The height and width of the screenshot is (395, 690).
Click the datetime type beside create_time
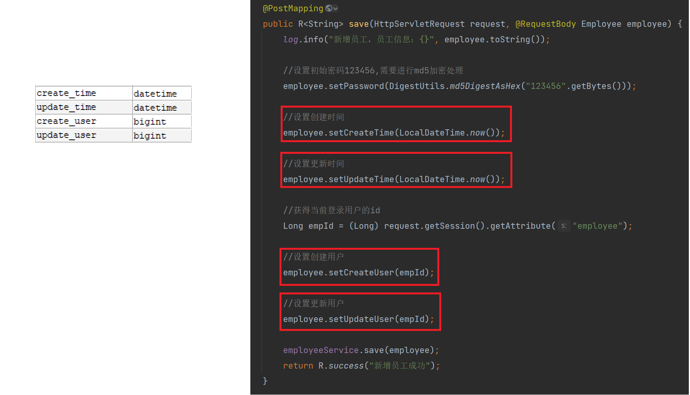(x=155, y=94)
